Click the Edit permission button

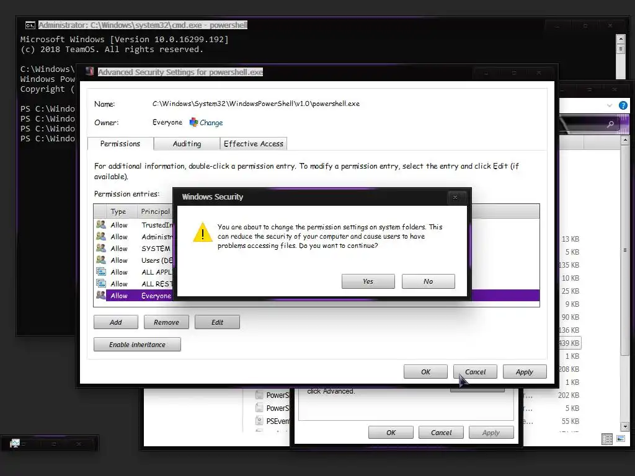click(217, 322)
